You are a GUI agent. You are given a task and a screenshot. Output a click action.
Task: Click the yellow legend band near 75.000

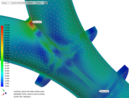click(2, 48)
